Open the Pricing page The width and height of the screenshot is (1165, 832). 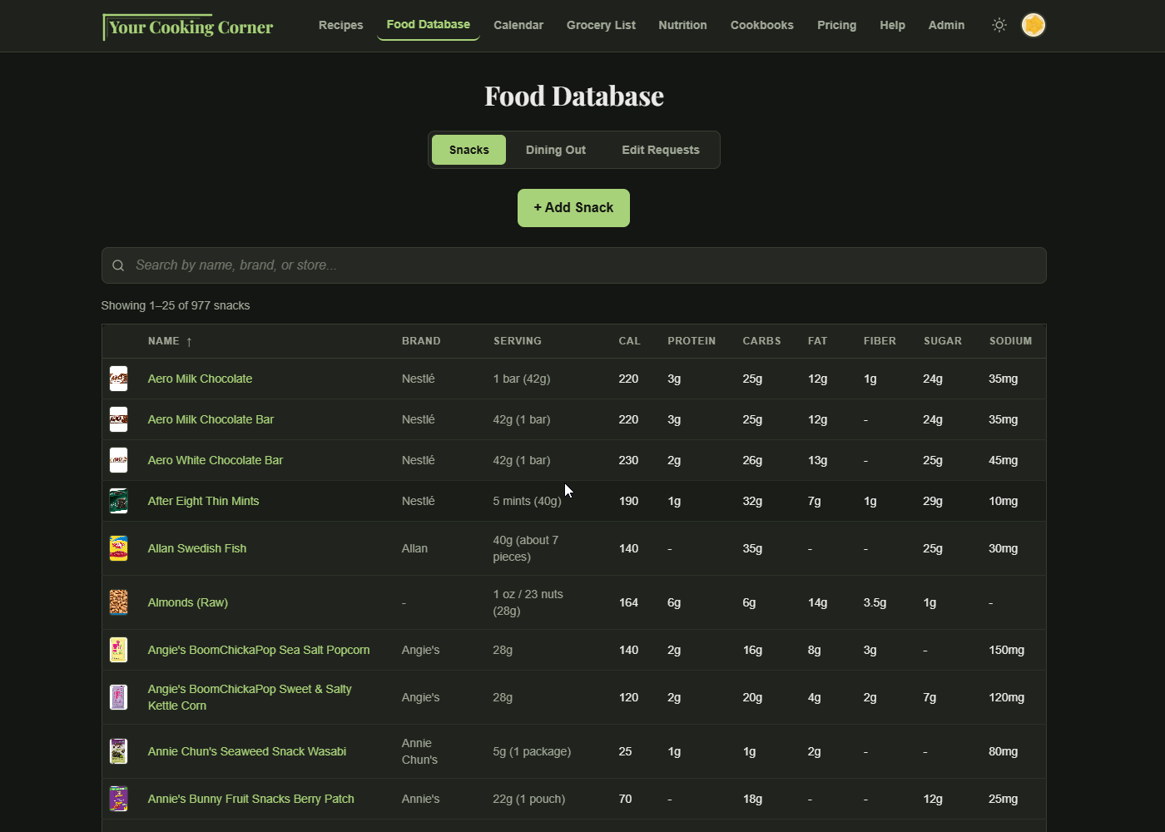pyautogui.click(x=836, y=25)
